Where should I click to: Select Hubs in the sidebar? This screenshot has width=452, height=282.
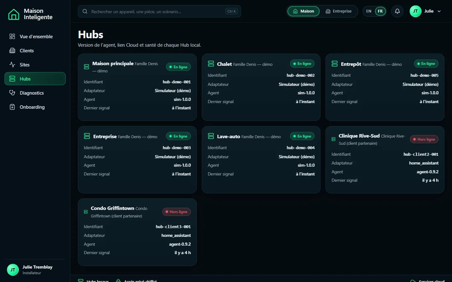tap(35, 79)
